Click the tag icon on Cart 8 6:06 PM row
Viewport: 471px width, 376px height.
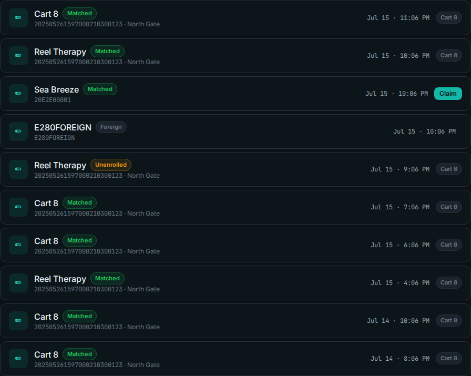click(18, 245)
